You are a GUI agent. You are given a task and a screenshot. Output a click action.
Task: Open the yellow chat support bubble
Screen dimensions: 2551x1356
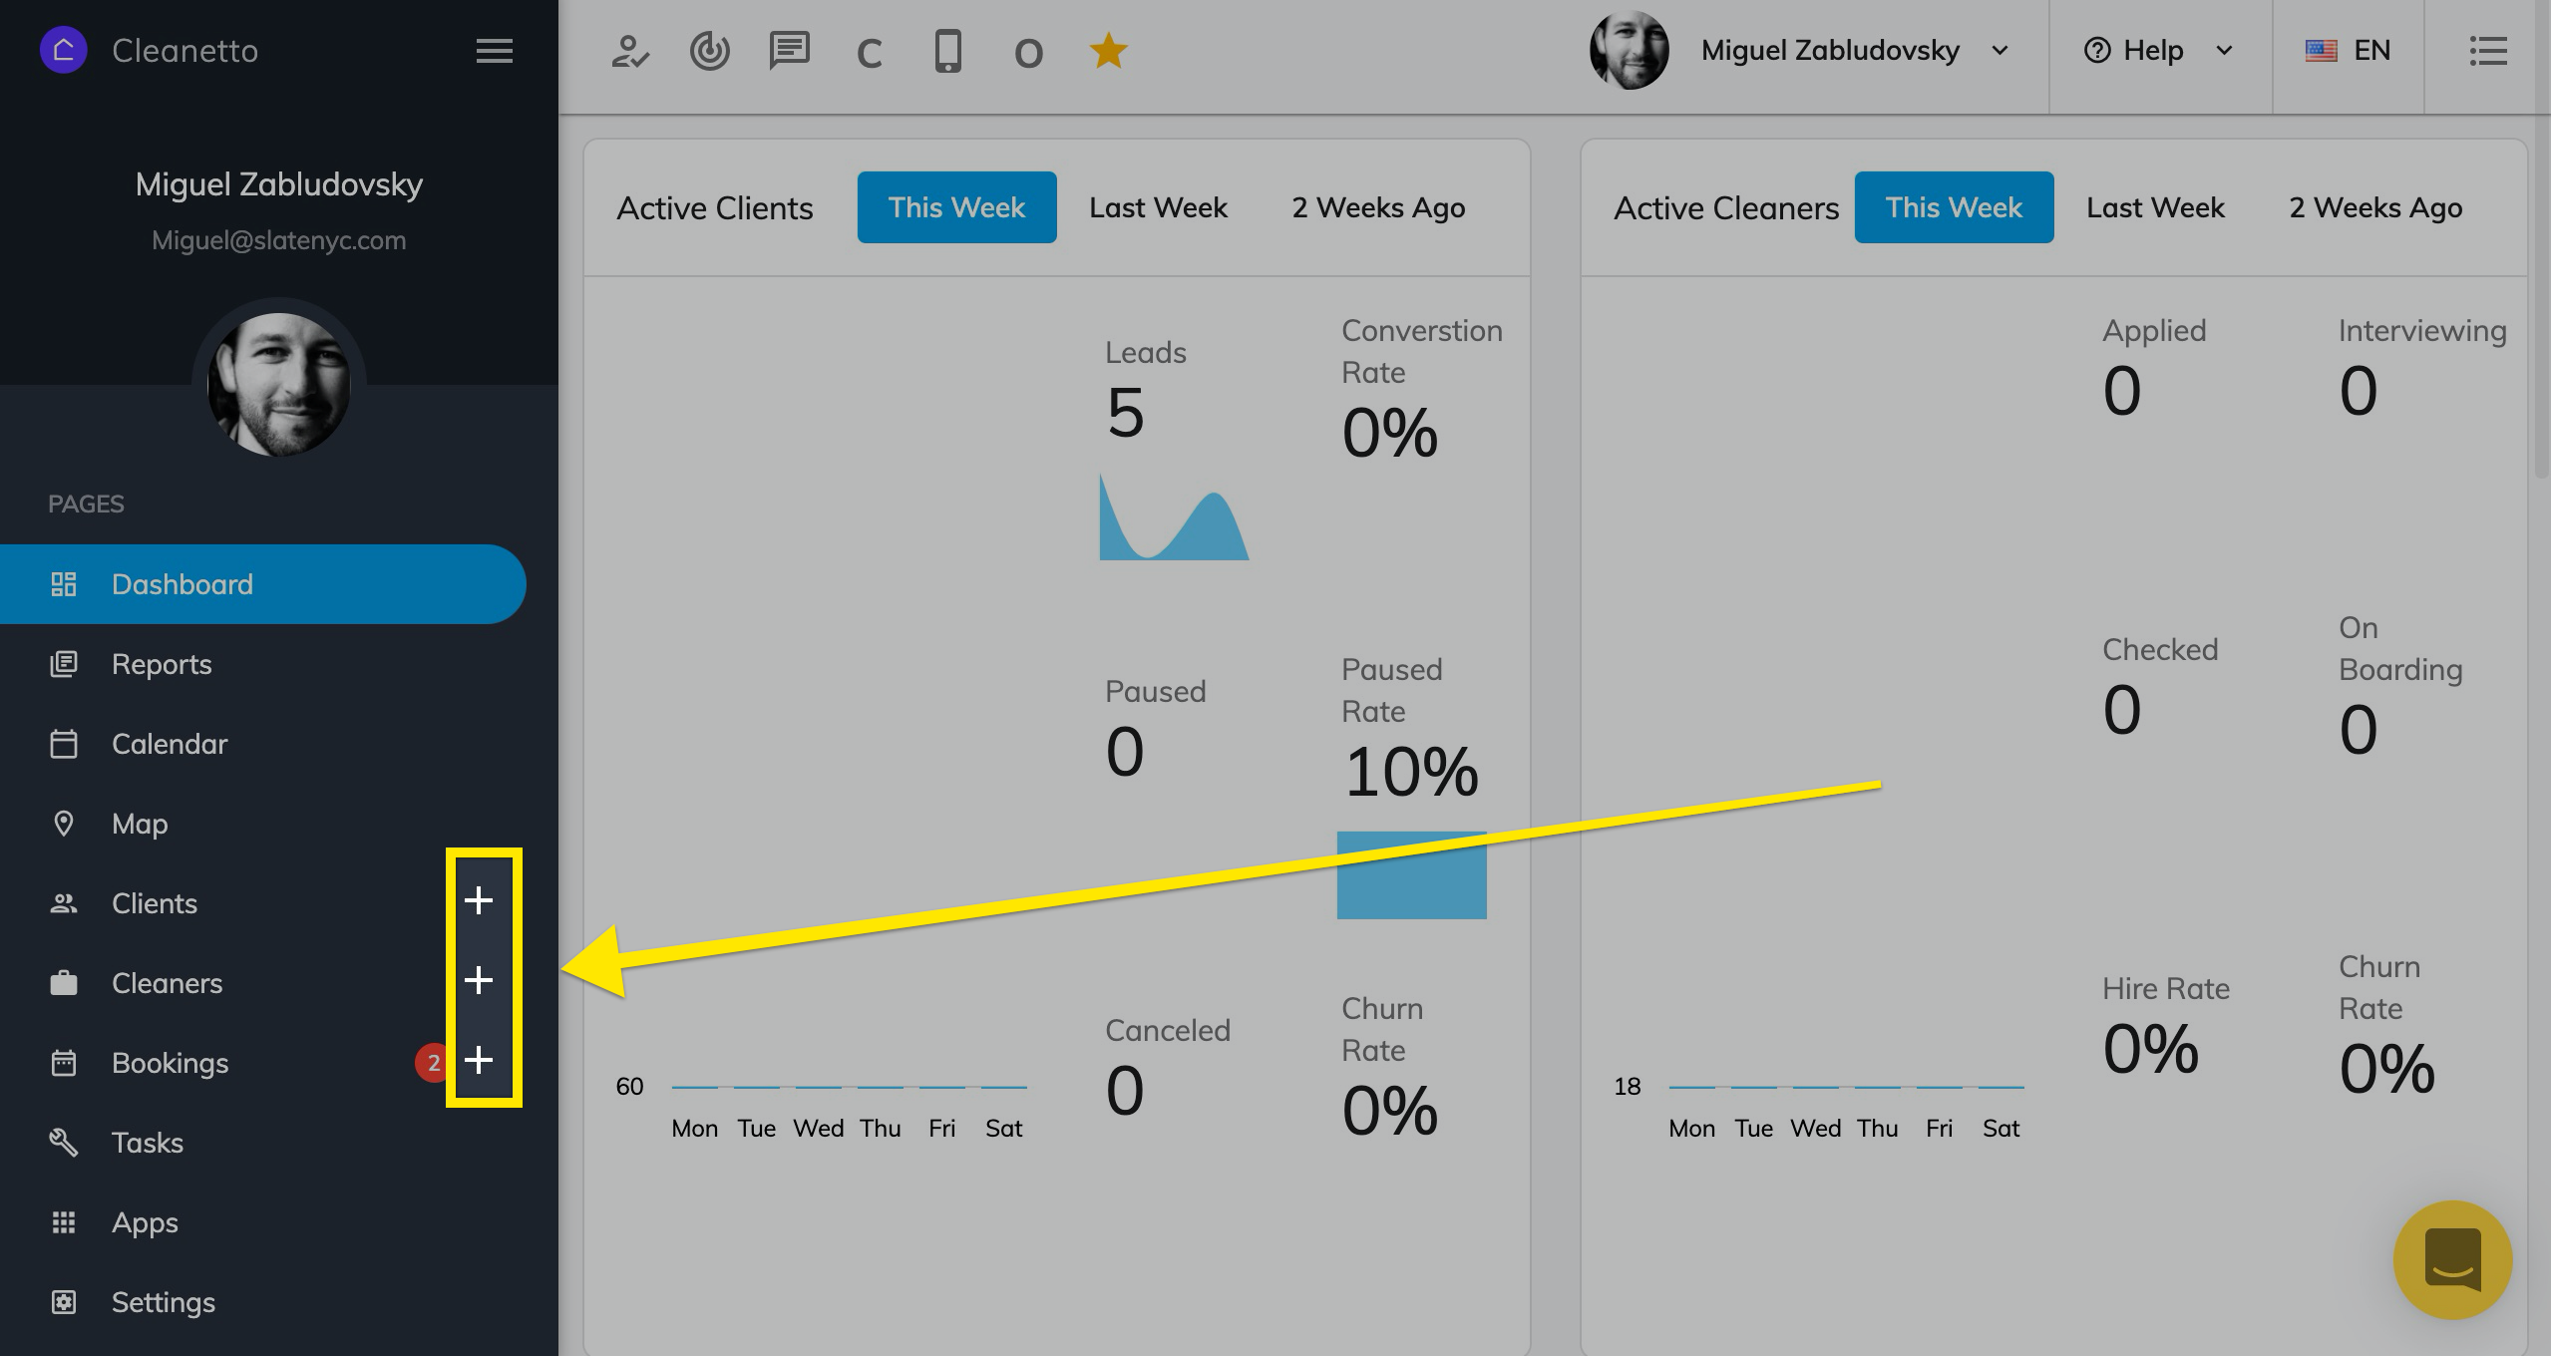[x=2452, y=1259]
